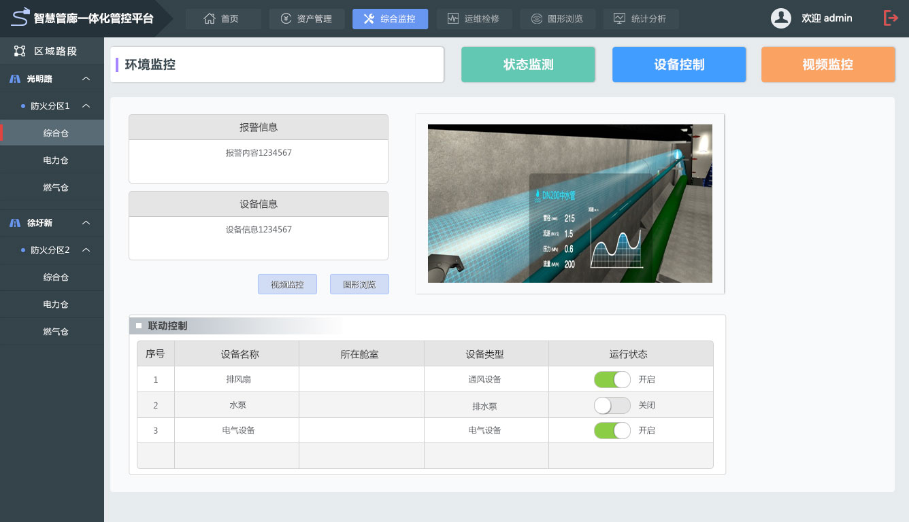Collapse the 光明路 section chevron
The height and width of the screenshot is (522, 909).
(x=86, y=79)
